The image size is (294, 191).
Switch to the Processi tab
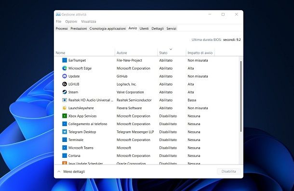(x=62, y=28)
